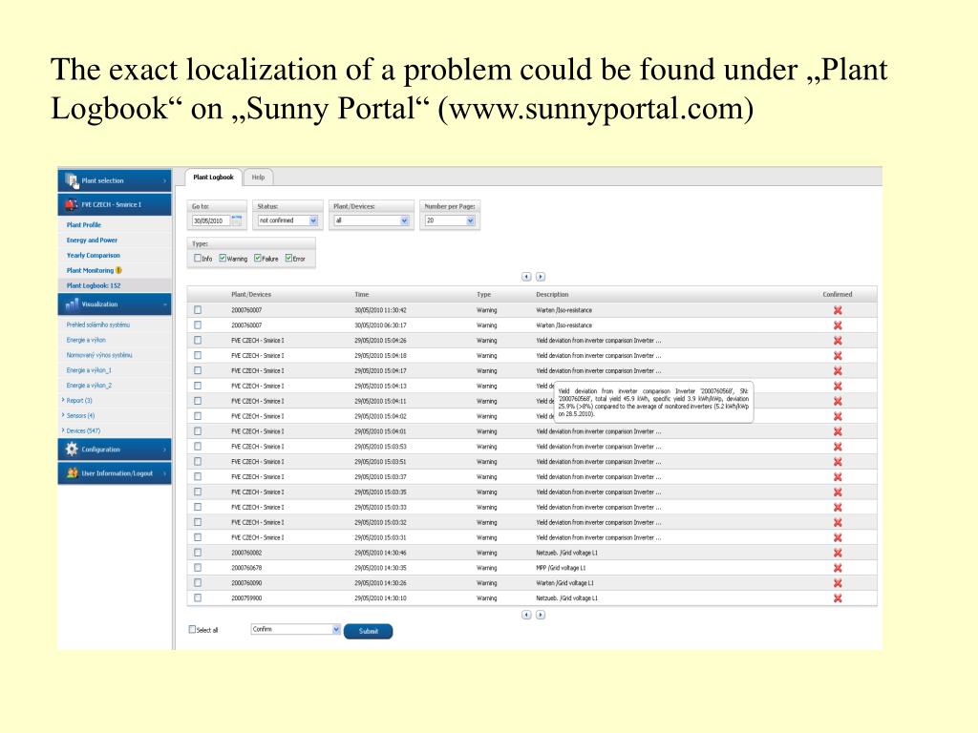The height and width of the screenshot is (733, 978).
Task: Click the Go to date input field
Action: (x=211, y=220)
